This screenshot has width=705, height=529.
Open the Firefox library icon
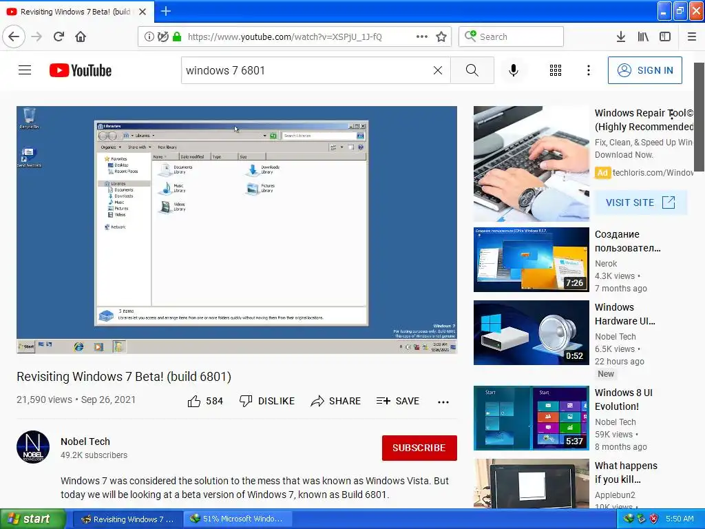click(643, 37)
